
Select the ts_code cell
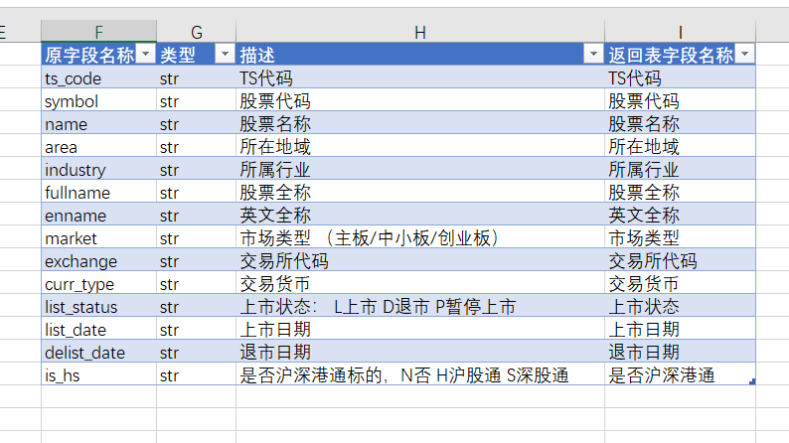pyautogui.click(x=98, y=78)
